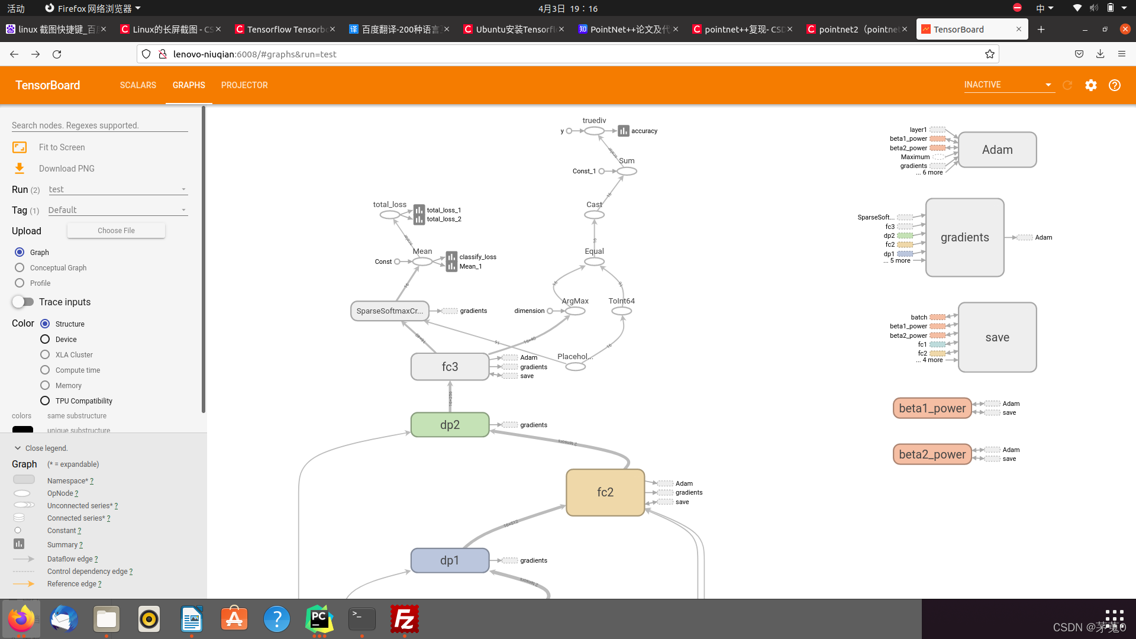Screen dimensions: 1136x639
Task: Click the reload data icon in TensorBoard header
Action: 1067,85
